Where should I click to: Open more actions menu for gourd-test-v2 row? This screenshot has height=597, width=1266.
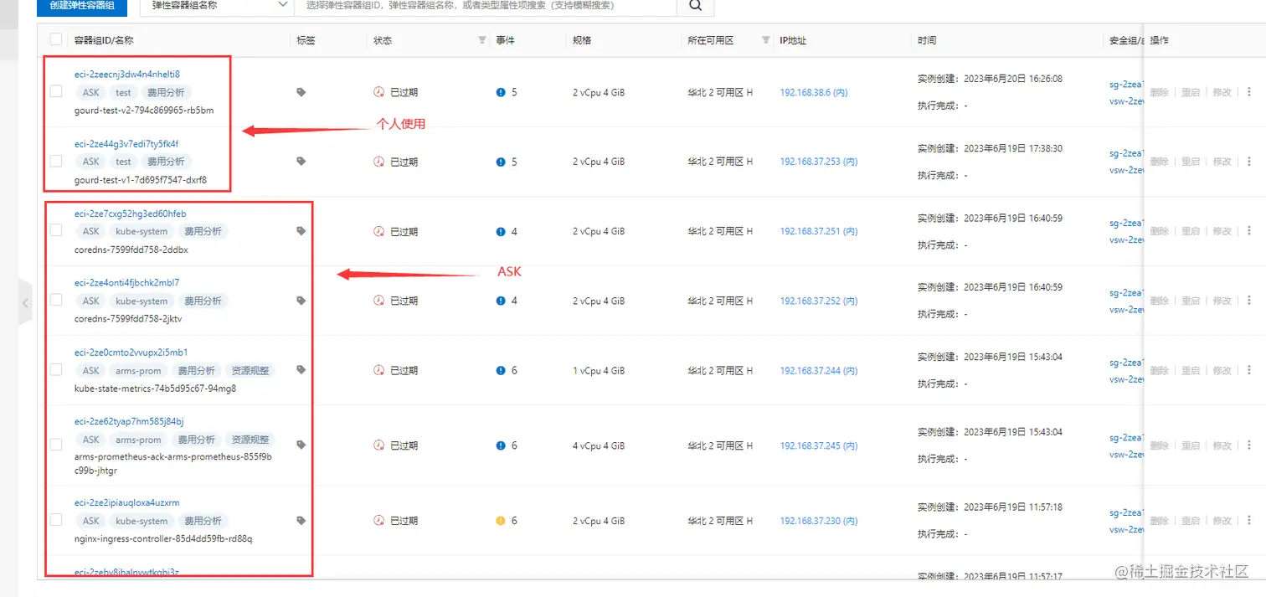1249,92
